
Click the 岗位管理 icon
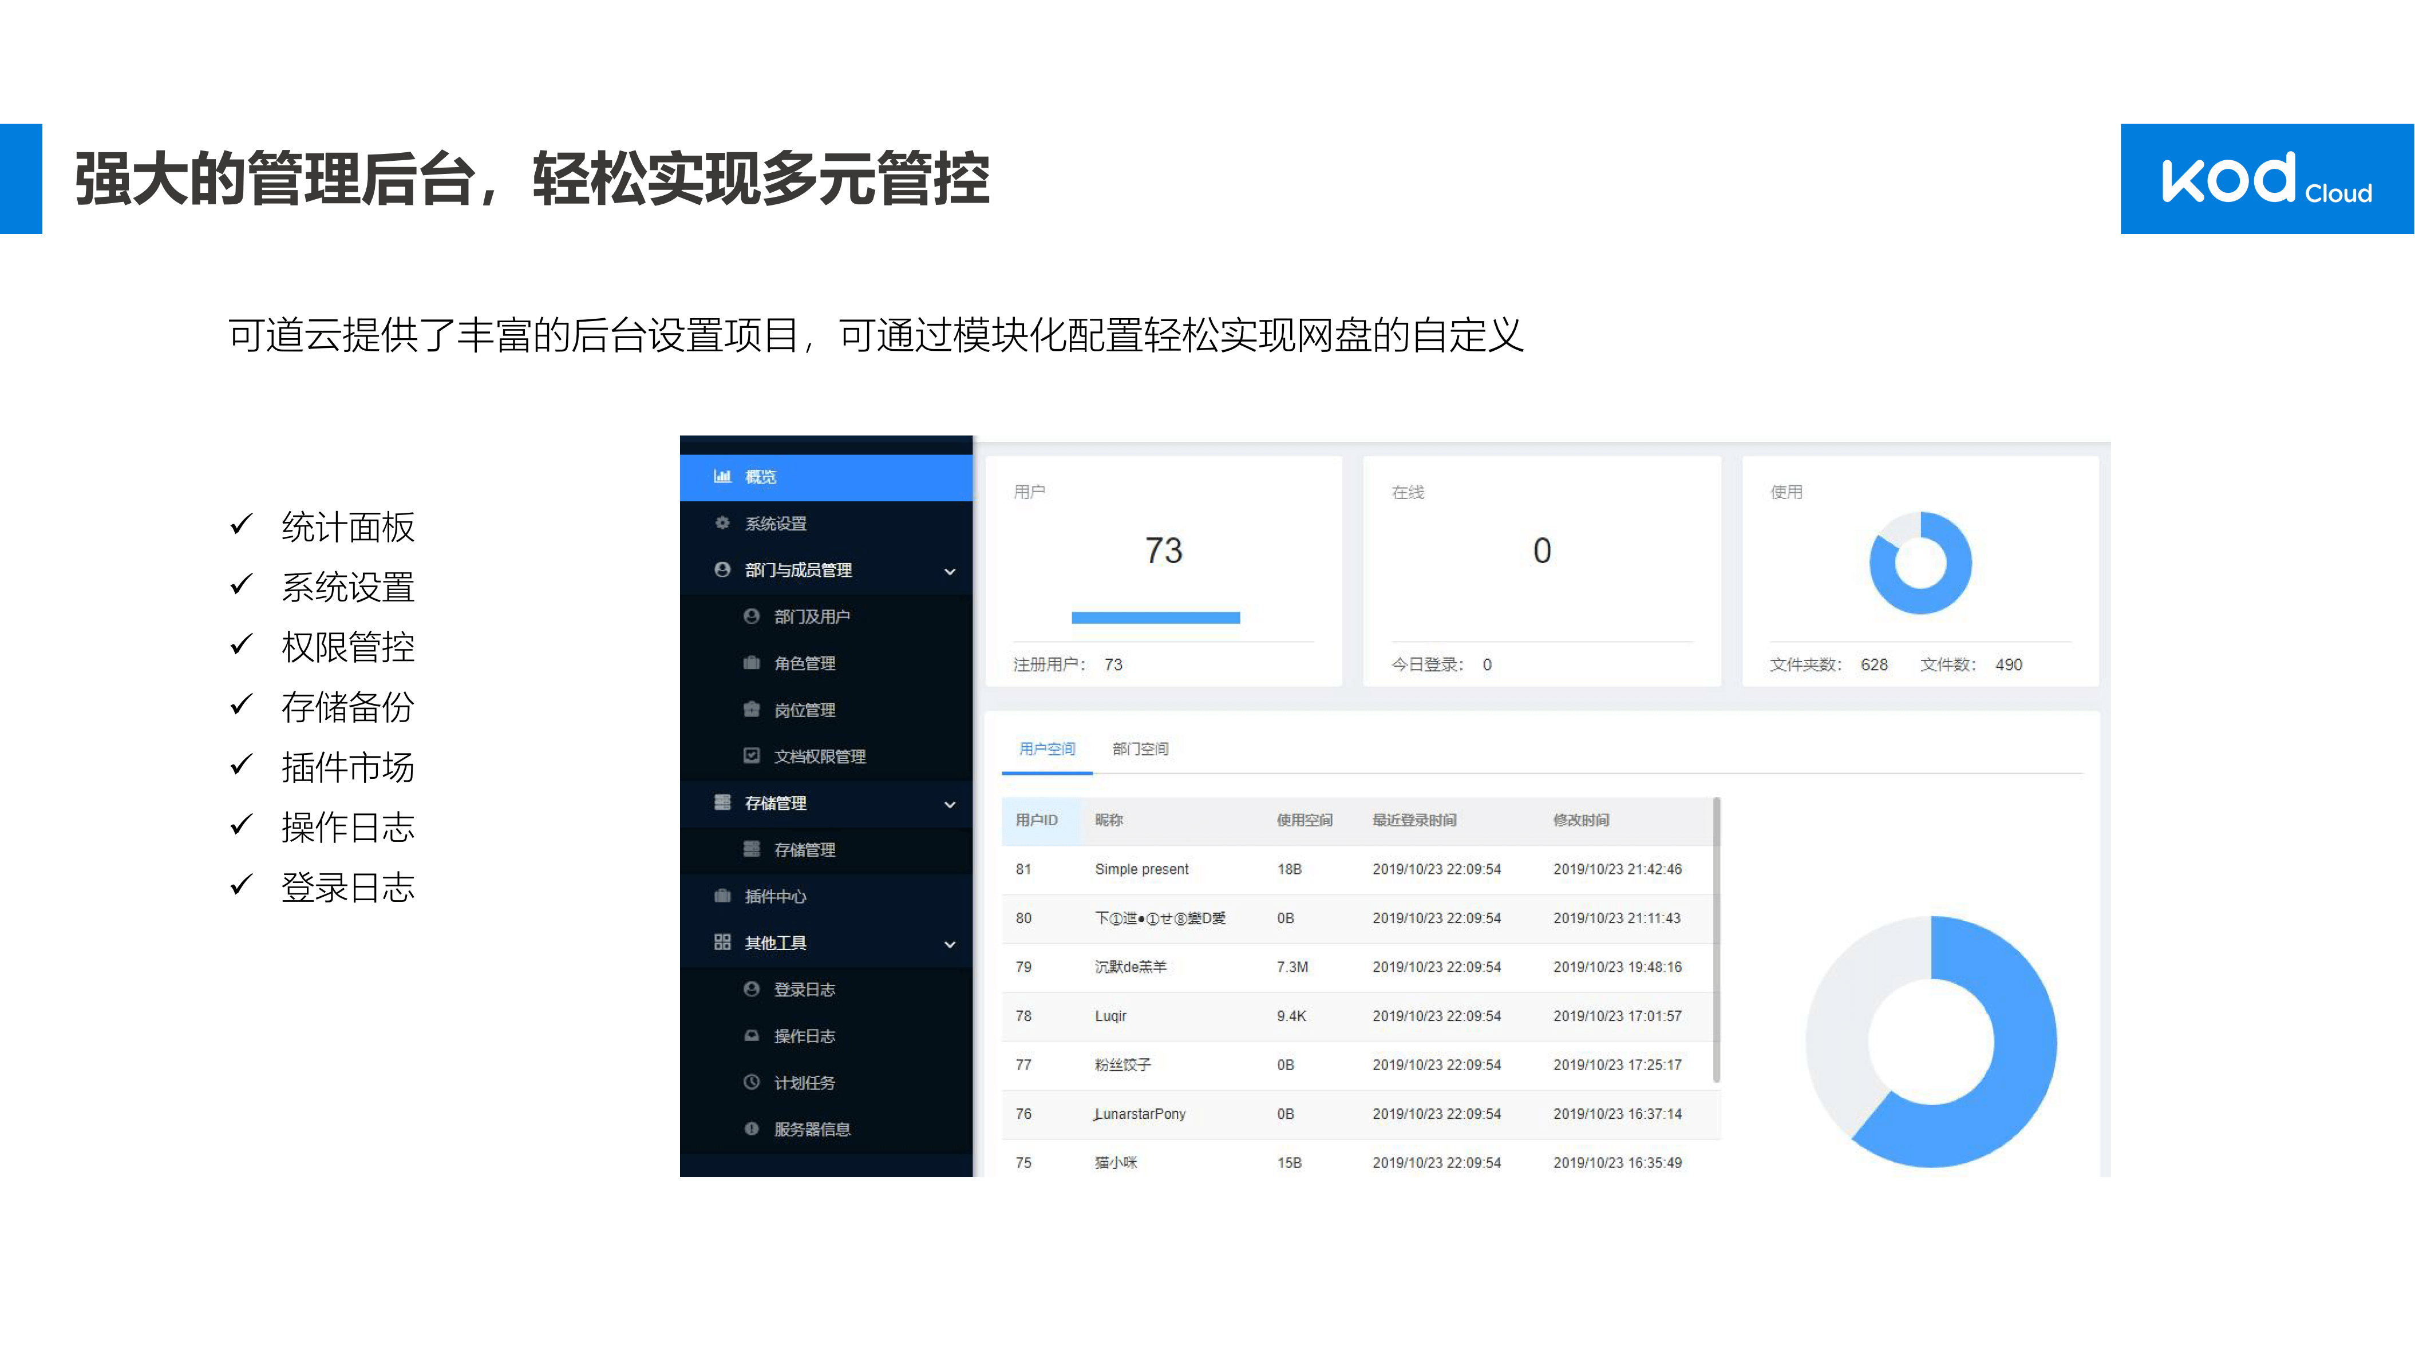coord(751,710)
